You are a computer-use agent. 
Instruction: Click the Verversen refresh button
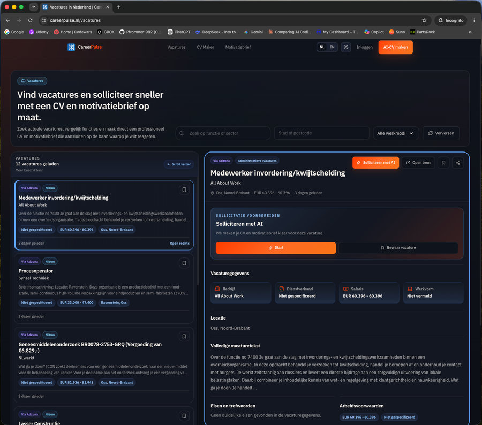point(441,133)
